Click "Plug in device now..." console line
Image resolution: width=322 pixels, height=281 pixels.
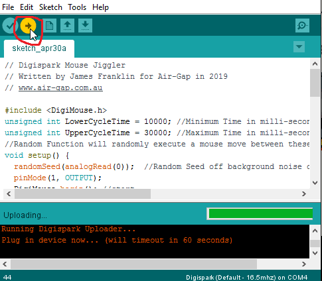[117, 240]
